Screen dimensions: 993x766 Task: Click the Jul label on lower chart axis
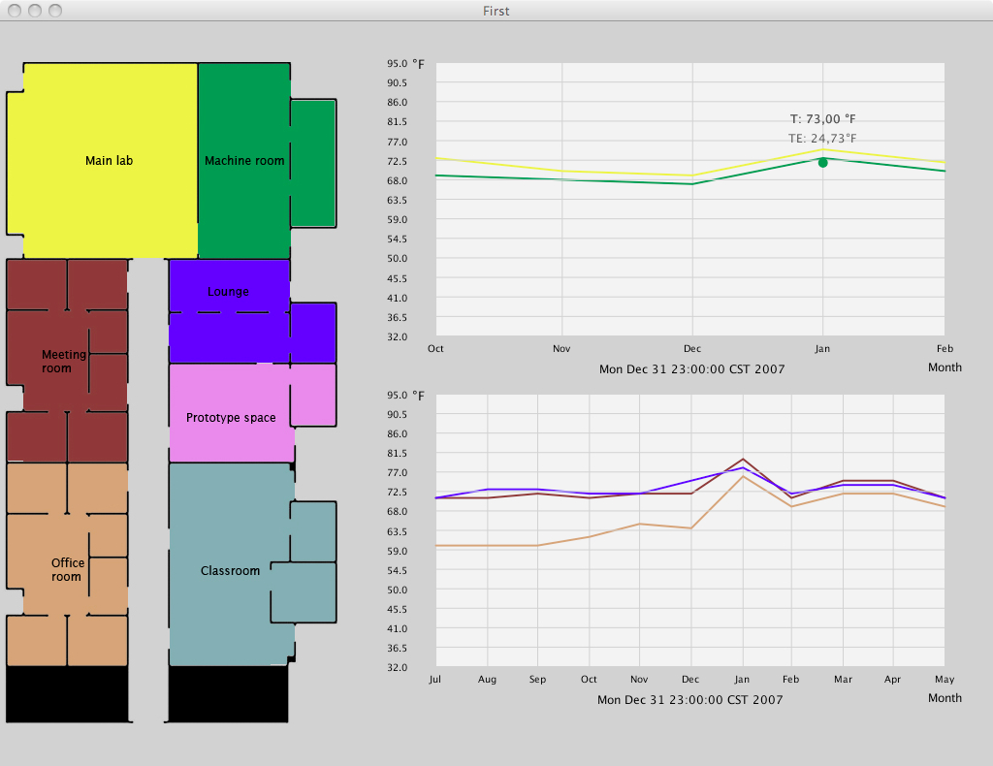click(x=435, y=680)
